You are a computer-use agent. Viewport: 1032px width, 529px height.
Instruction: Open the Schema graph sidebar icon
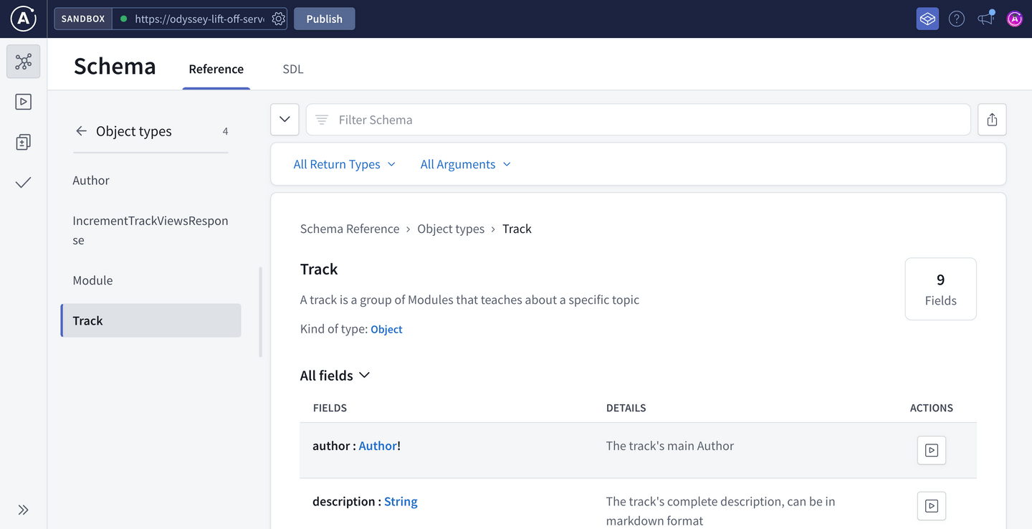tap(24, 62)
